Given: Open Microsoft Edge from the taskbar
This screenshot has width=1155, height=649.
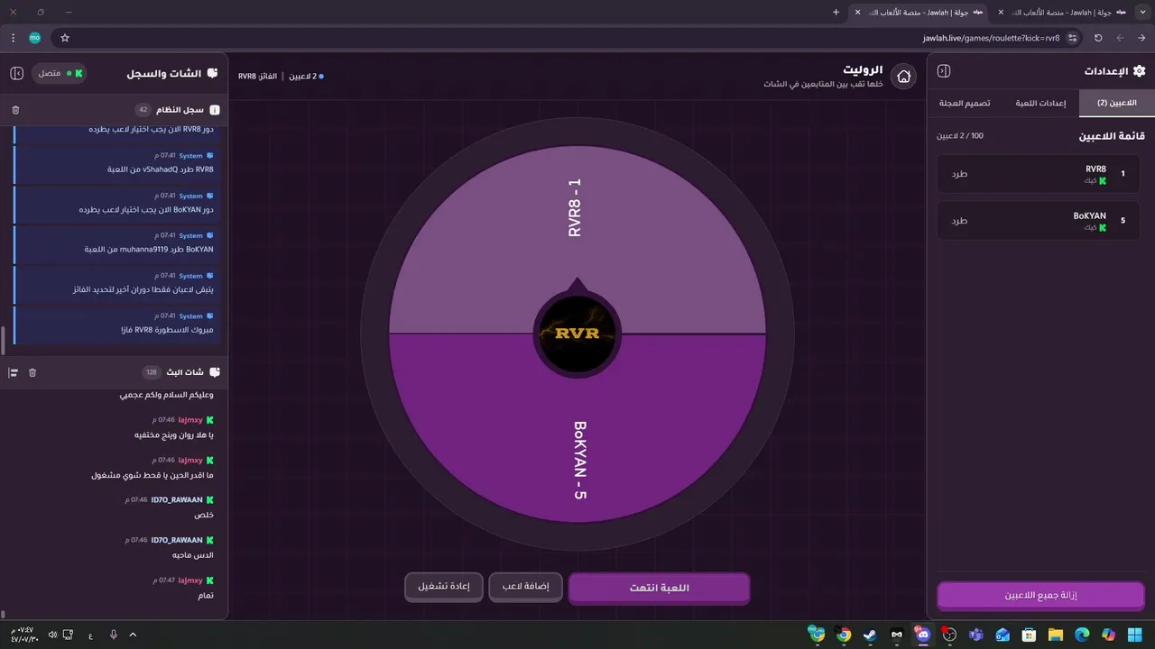Looking at the screenshot, I should point(1082,635).
